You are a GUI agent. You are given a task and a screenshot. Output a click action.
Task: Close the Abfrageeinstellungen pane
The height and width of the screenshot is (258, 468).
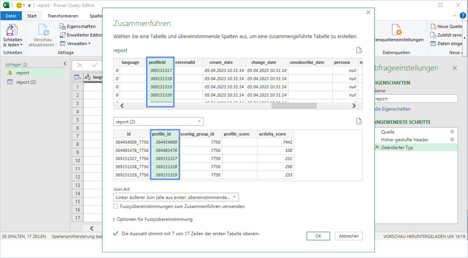[x=454, y=68]
